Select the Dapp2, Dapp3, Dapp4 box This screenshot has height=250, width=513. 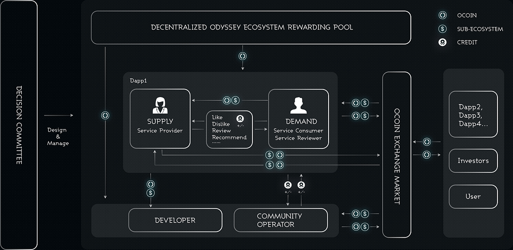[x=473, y=114]
